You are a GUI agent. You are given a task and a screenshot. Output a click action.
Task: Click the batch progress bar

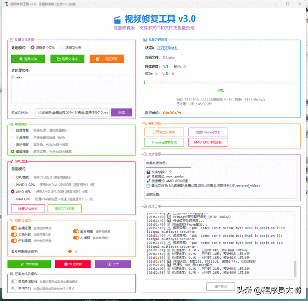221,82
